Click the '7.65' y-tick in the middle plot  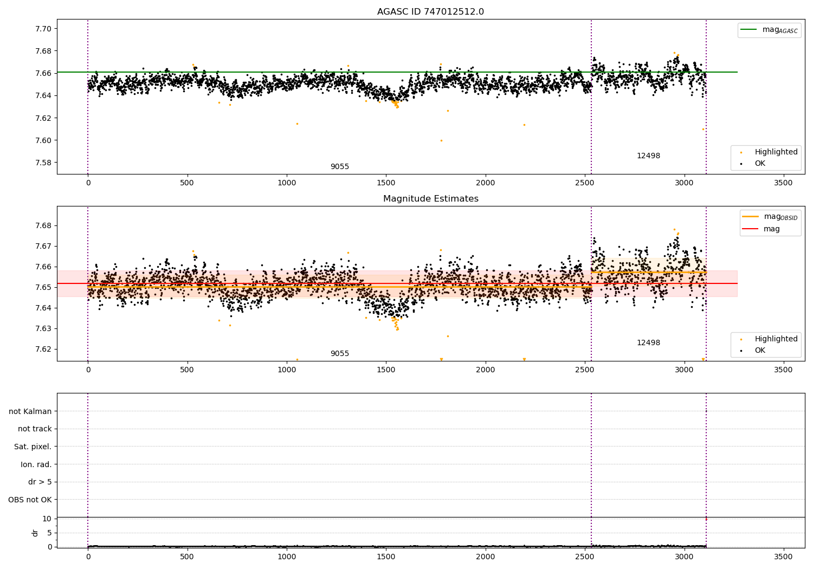[43, 287]
